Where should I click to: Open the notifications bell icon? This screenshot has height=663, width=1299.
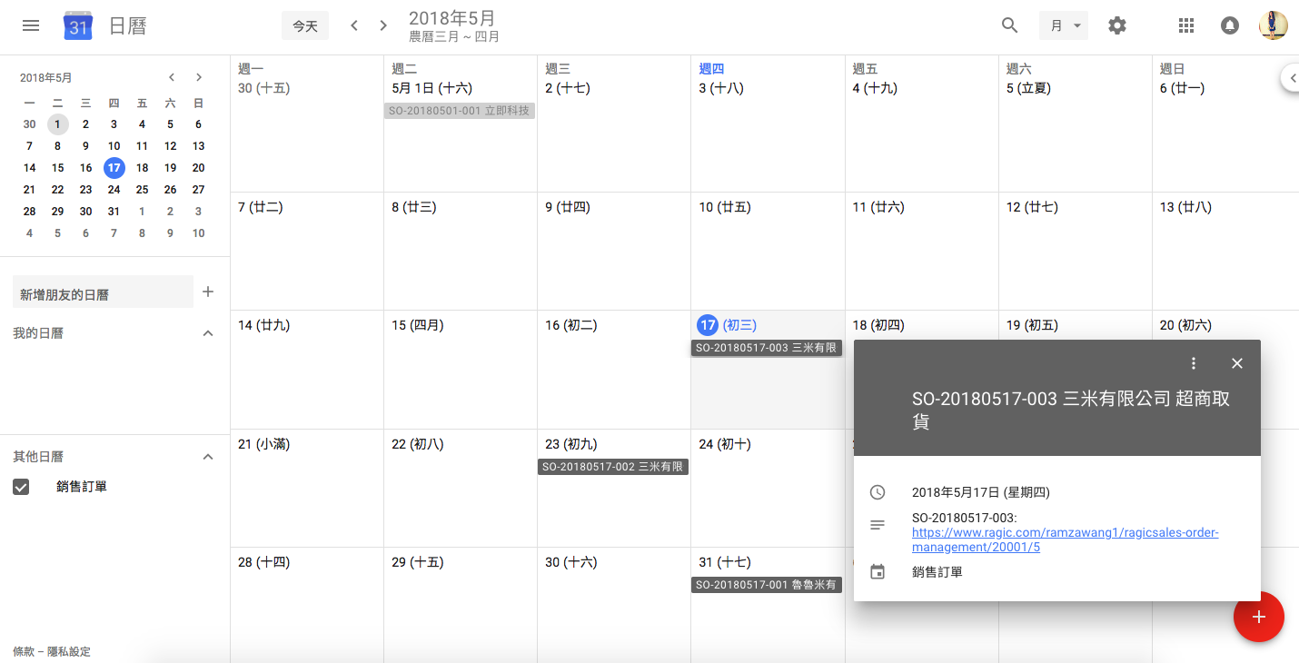1229,25
